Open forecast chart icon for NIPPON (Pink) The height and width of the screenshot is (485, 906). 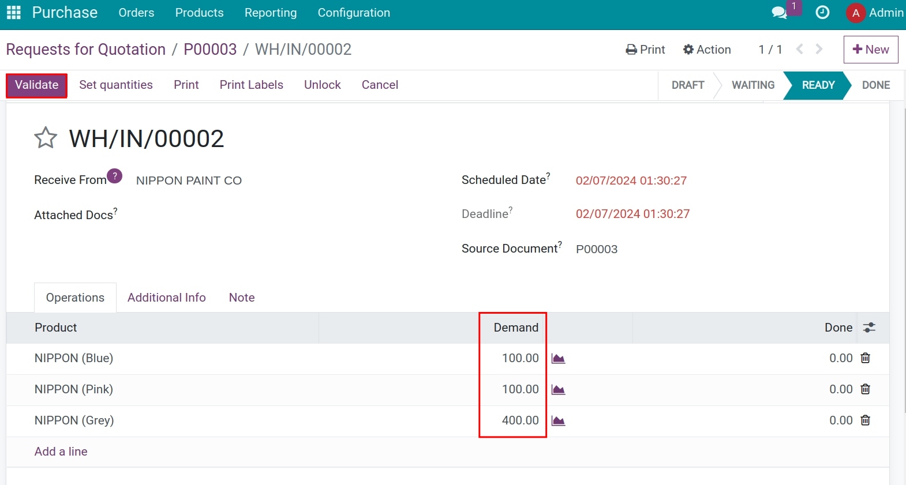click(558, 390)
